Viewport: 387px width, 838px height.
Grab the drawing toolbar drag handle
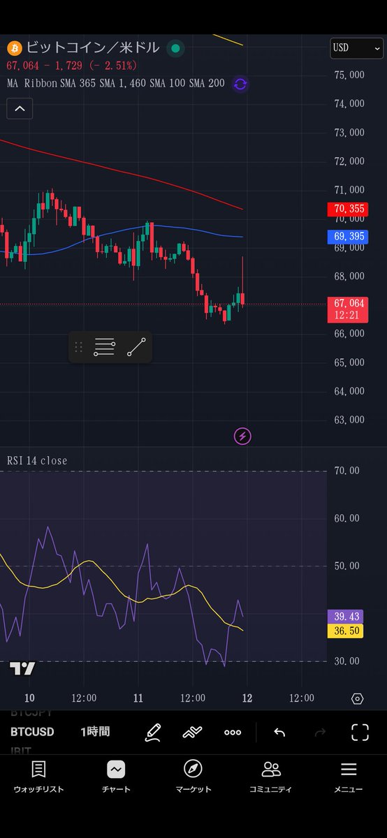tap(78, 347)
